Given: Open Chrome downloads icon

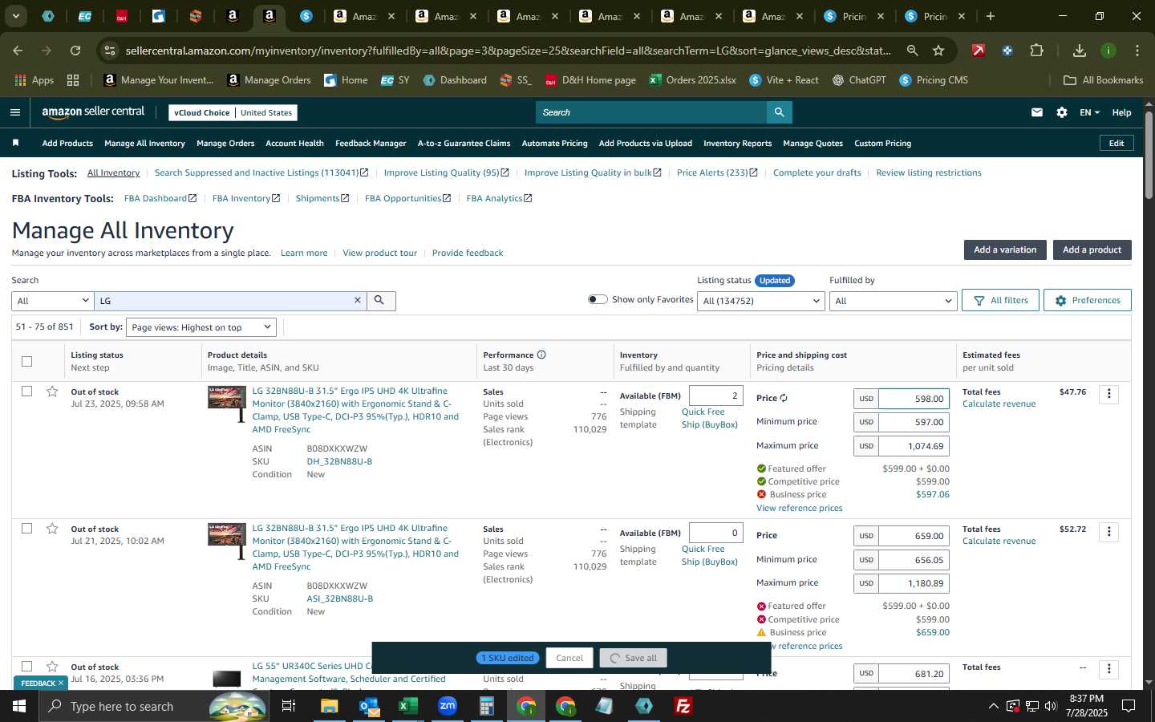Looking at the screenshot, I should tap(1079, 51).
